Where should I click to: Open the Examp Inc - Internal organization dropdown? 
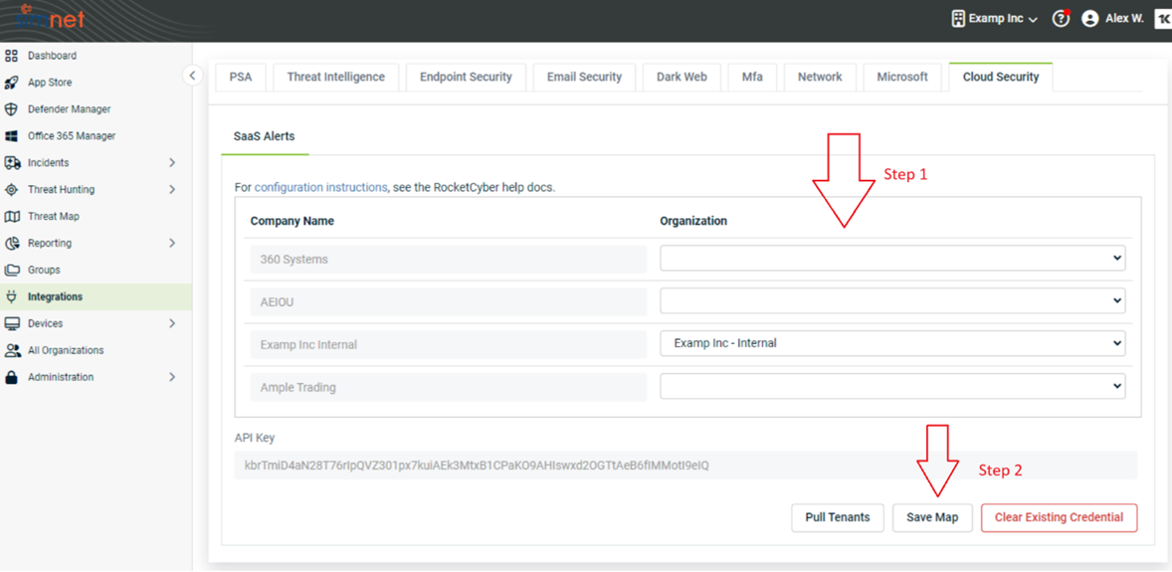click(892, 343)
